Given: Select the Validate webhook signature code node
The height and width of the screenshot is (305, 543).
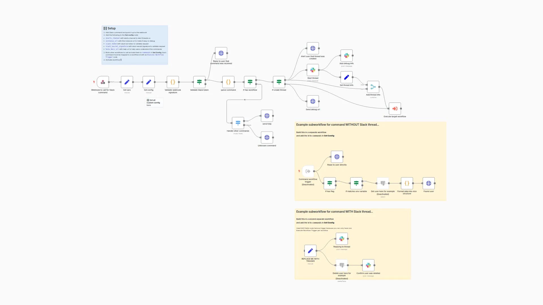Looking at the screenshot, I should click(x=173, y=82).
